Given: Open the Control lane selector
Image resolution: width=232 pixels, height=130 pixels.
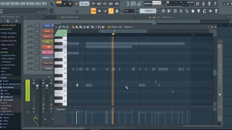Looking at the screenshot, I should [61, 109].
